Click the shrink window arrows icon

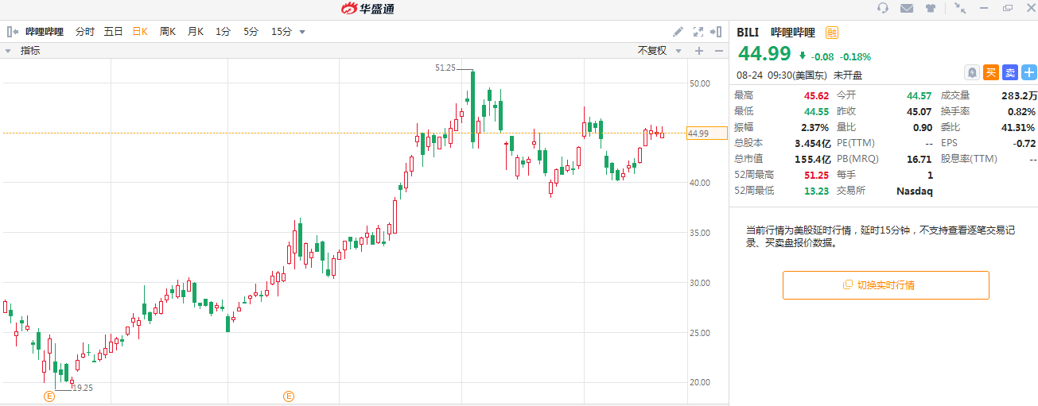(x=960, y=9)
